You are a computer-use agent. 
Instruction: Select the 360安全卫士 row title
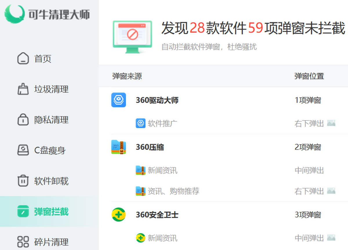[x=157, y=215]
